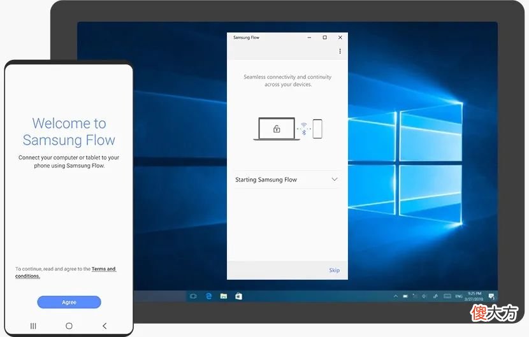Click the Samsung Flow title text

tap(246, 38)
